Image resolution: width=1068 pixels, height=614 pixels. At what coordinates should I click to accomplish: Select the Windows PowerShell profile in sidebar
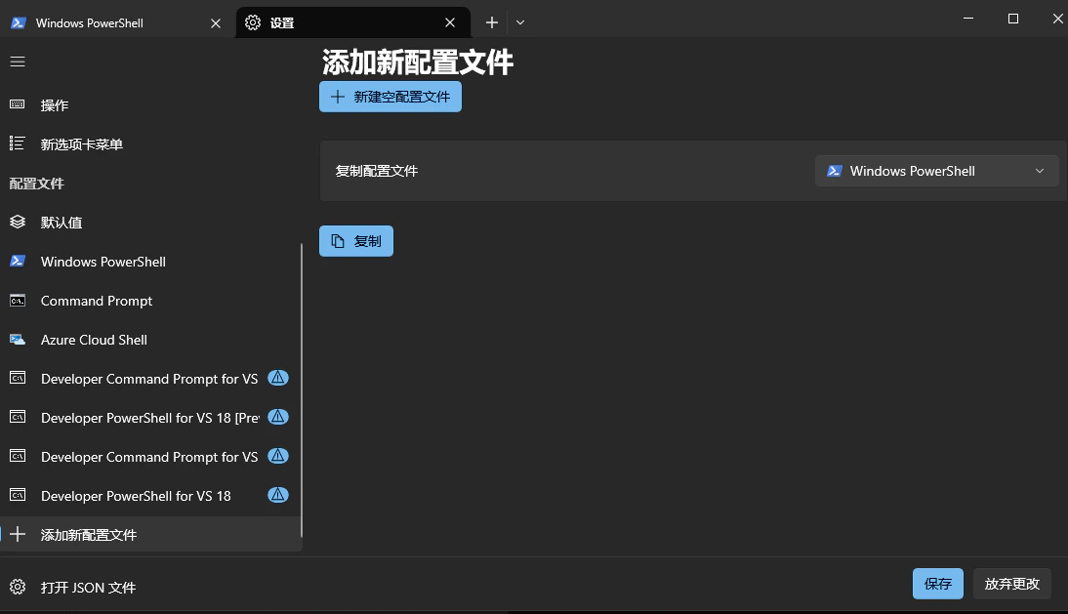pos(149,262)
